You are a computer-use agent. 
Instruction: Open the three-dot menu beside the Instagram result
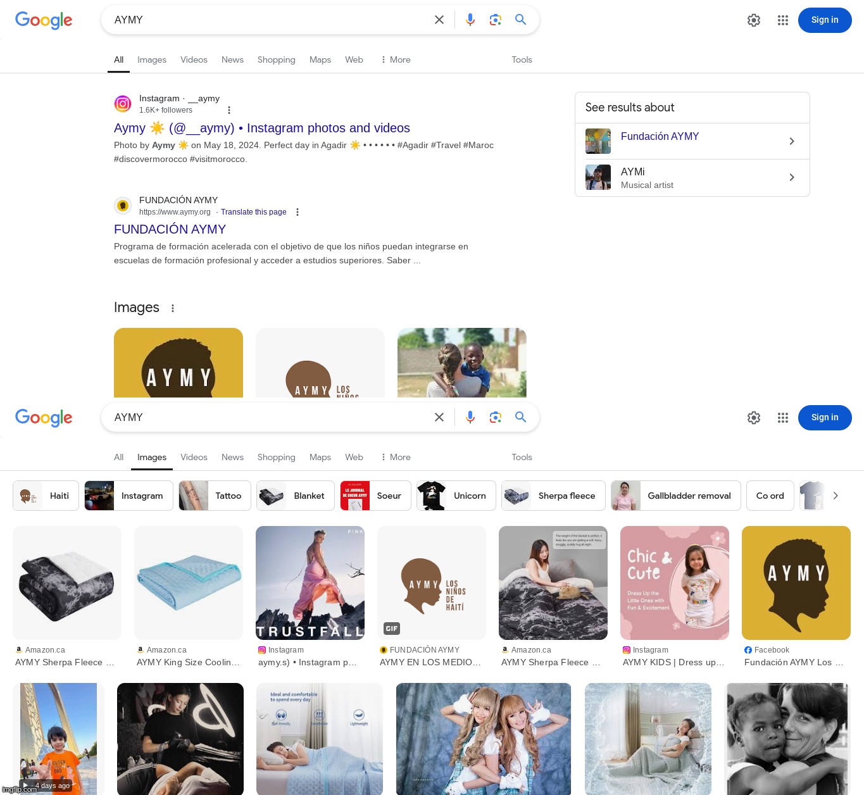[x=229, y=110]
